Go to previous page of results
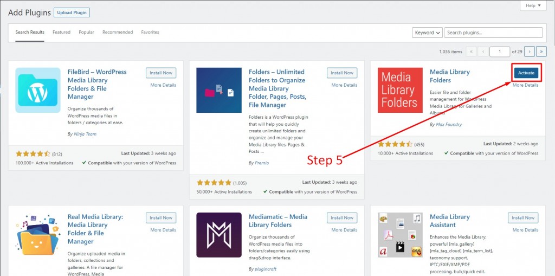Screen dimensions: 555x276 click(x=483, y=52)
